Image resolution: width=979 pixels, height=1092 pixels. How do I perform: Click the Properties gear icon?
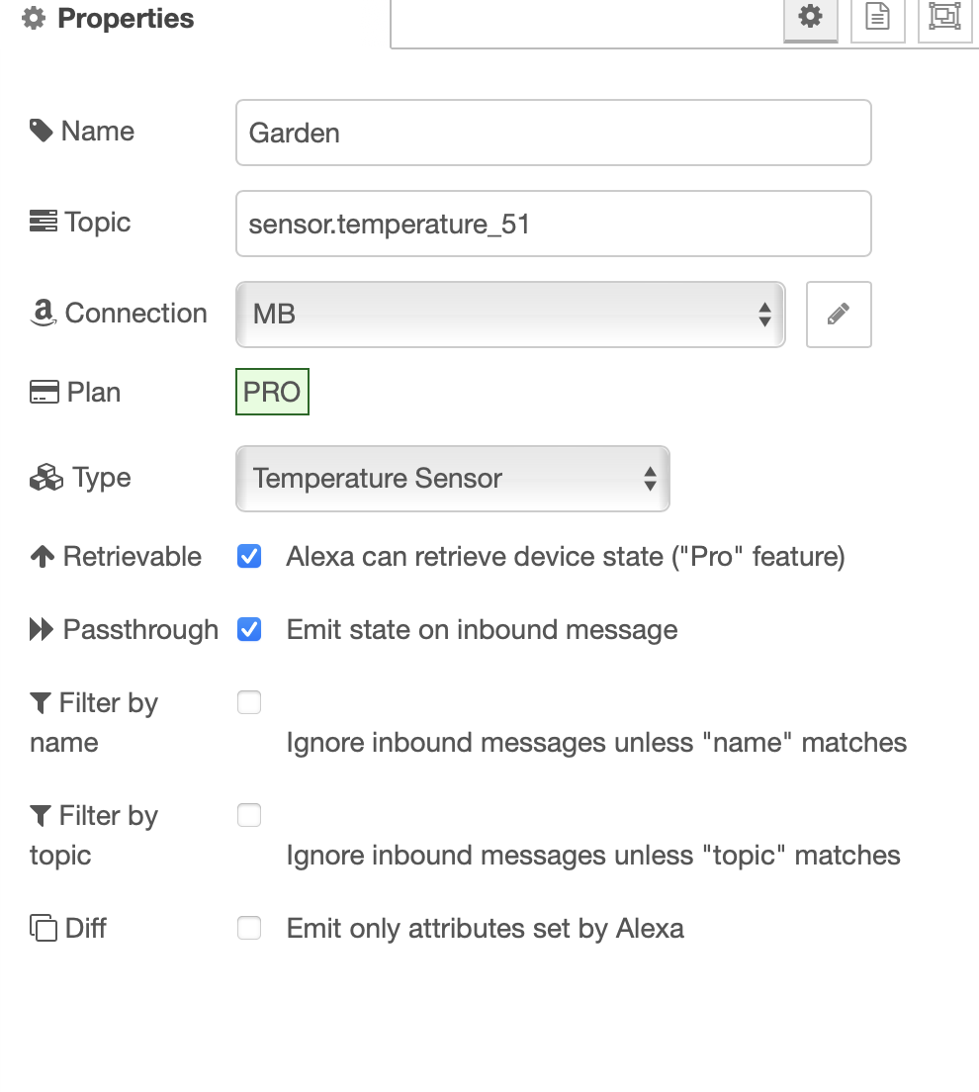(34, 18)
